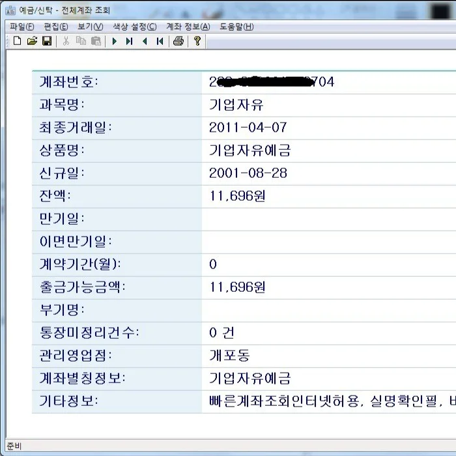Click the application icon in title bar
The height and width of the screenshot is (456, 456).
pyautogui.click(x=10, y=10)
